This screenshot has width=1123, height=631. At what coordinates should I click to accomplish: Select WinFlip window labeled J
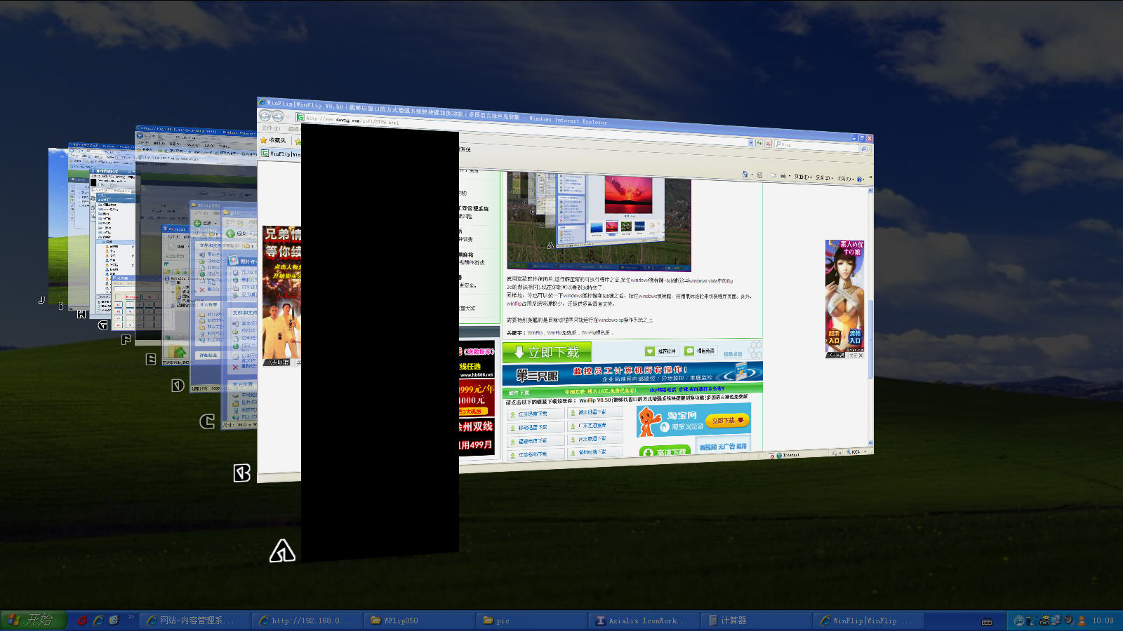41,299
